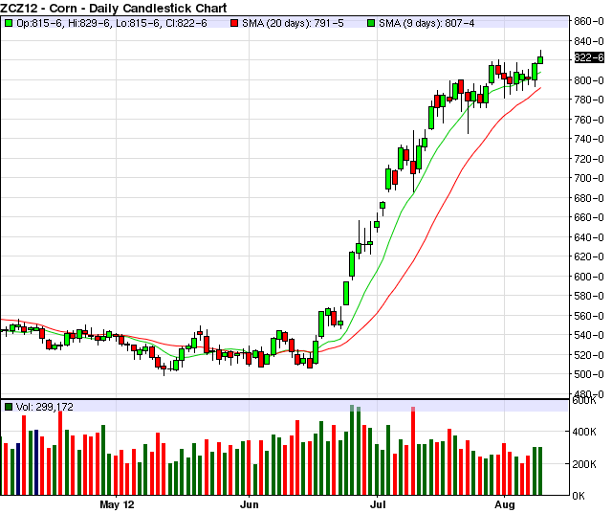612x513 pixels.
Task: Click the 860-0 price axis label
Action: pyautogui.click(x=589, y=21)
